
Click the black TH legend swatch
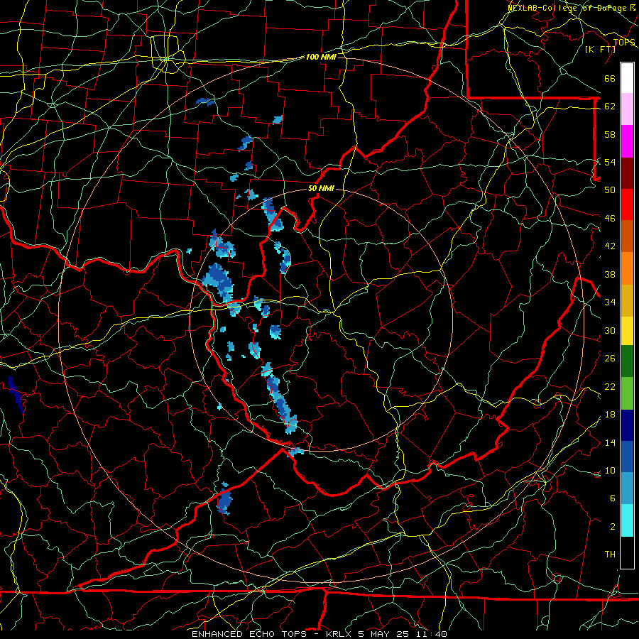pyautogui.click(x=627, y=552)
